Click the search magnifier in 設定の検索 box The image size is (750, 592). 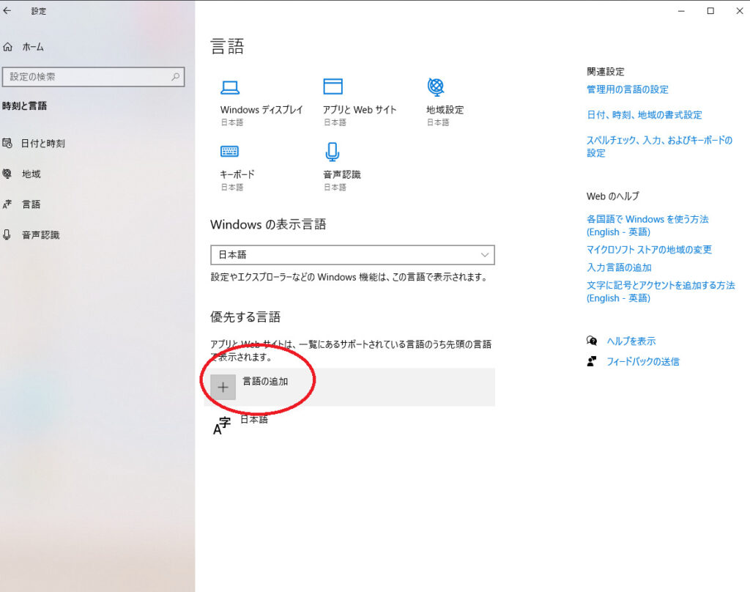pos(176,77)
